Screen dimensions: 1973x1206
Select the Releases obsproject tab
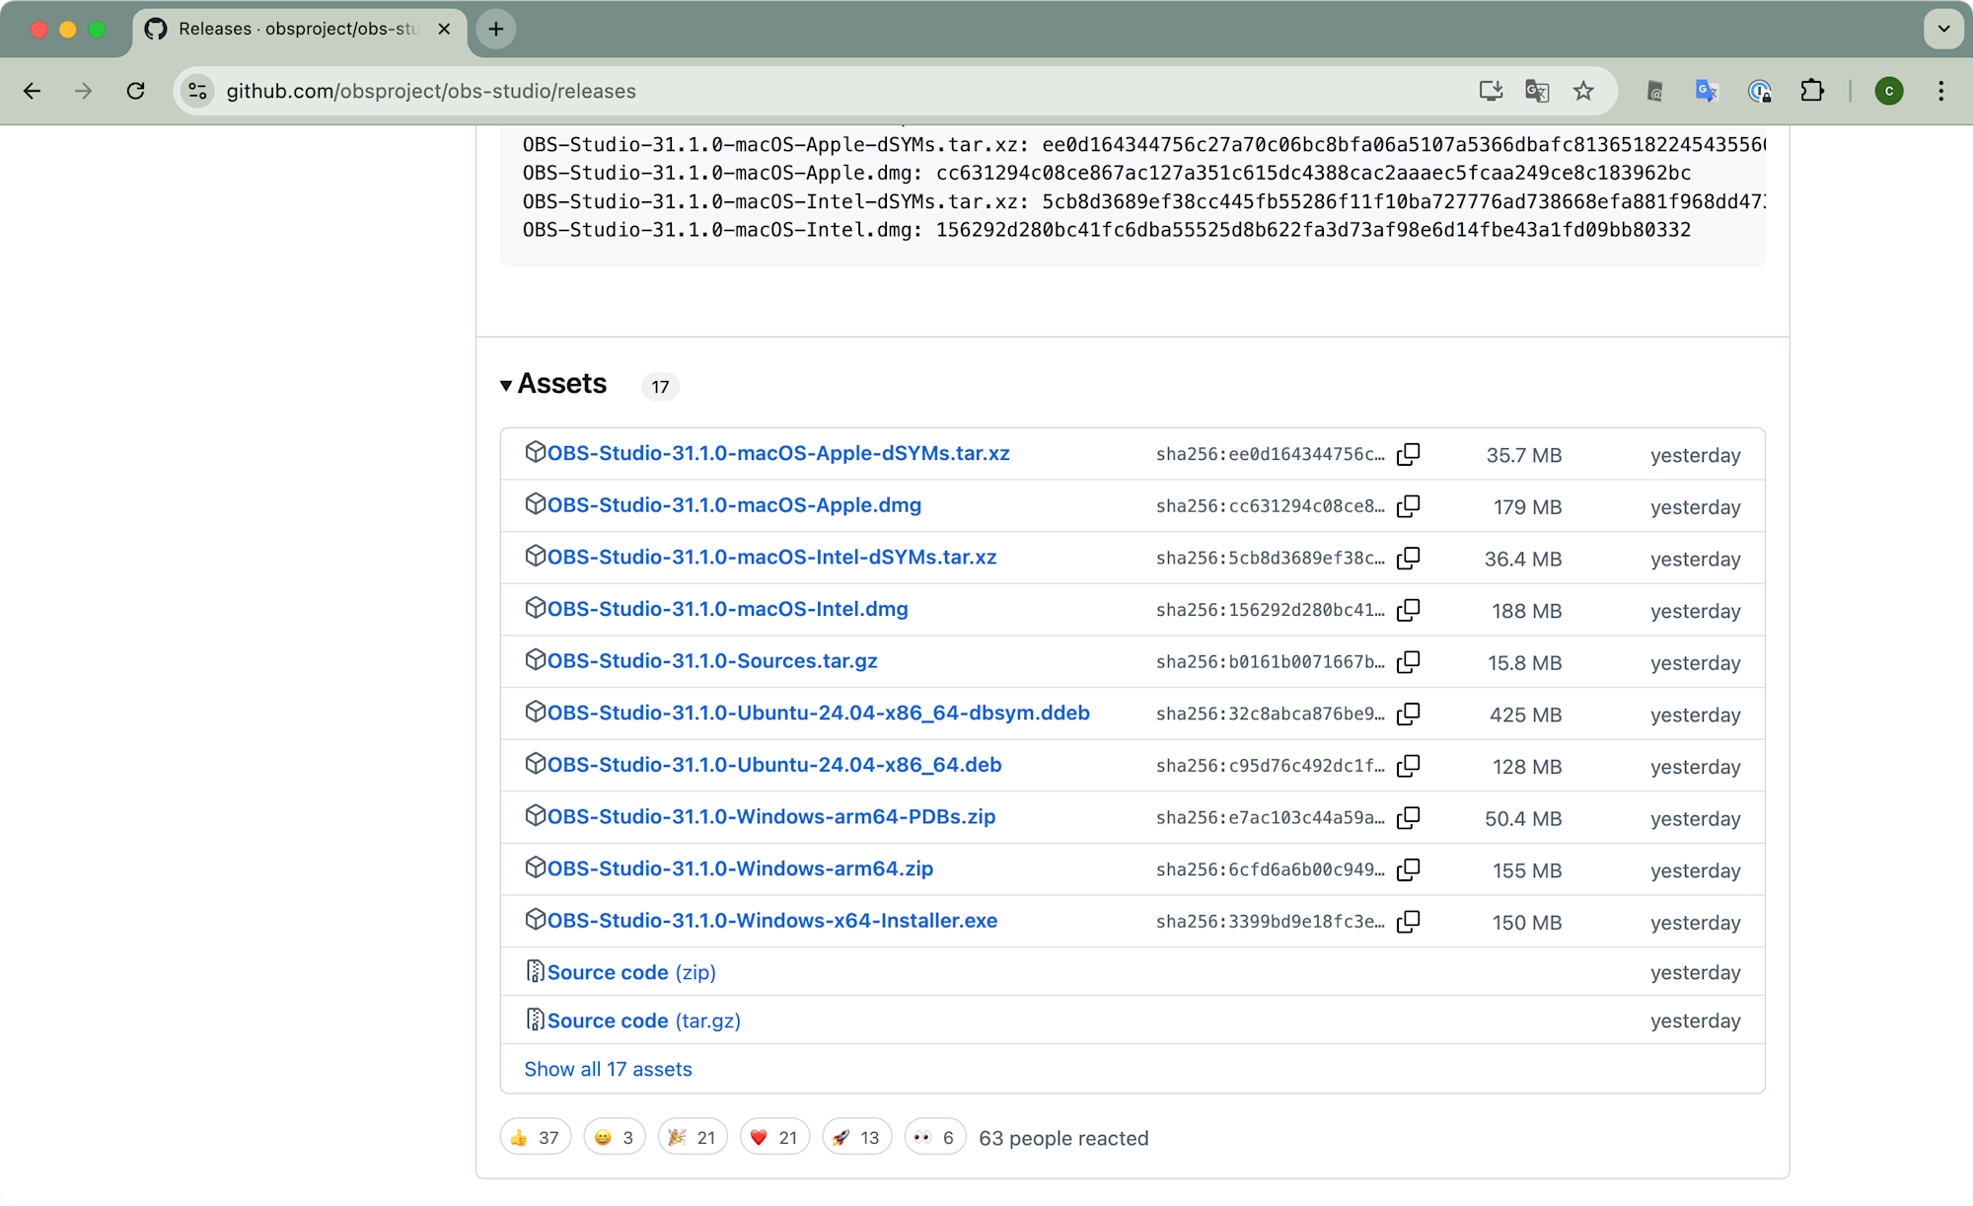[297, 30]
